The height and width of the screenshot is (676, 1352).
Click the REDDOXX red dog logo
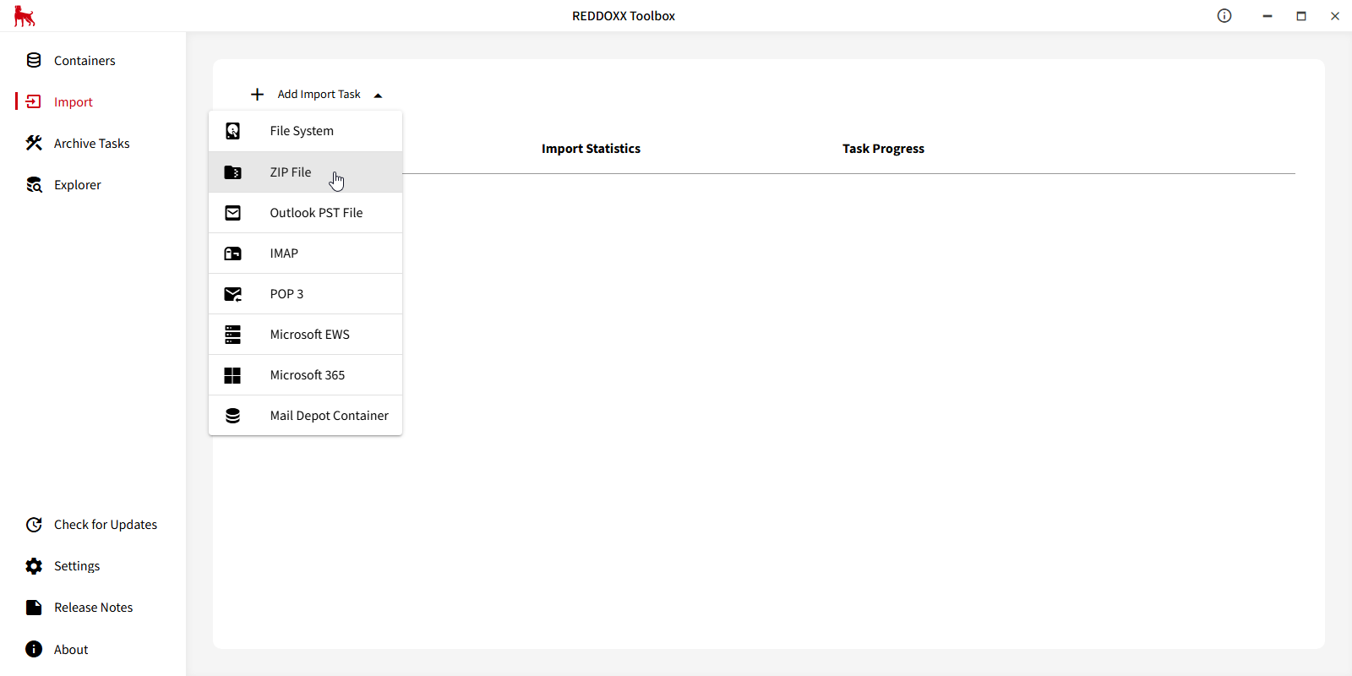coord(25,16)
